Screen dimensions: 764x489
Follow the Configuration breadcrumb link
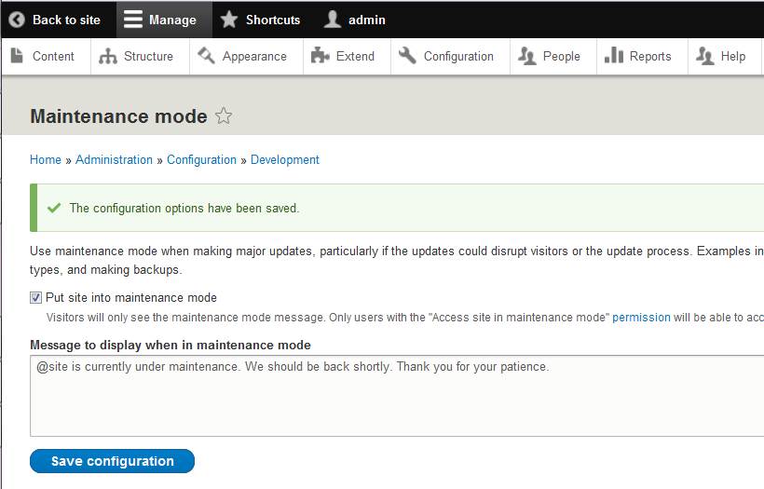pos(201,160)
